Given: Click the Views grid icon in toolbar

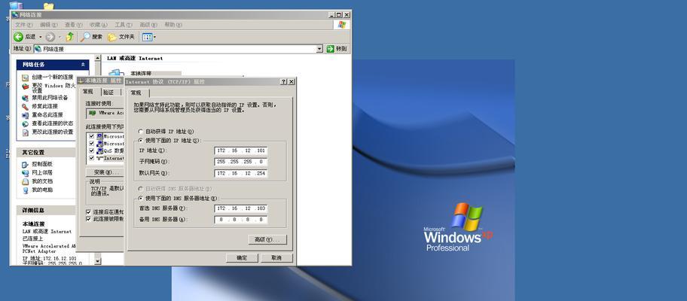Looking at the screenshot, I should 147,37.
